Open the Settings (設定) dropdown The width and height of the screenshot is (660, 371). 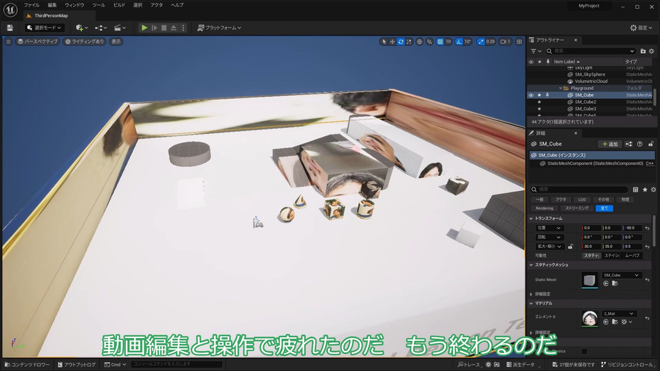coord(641,27)
